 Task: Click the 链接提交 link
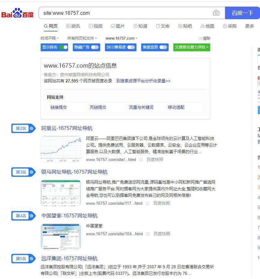pos(58,107)
